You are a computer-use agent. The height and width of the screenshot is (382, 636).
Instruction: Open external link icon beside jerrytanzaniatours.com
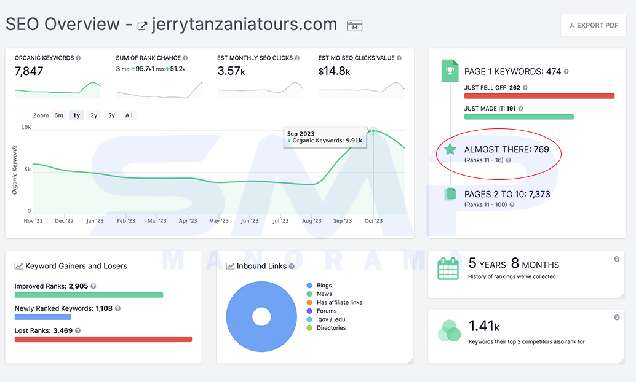tap(142, 26)
